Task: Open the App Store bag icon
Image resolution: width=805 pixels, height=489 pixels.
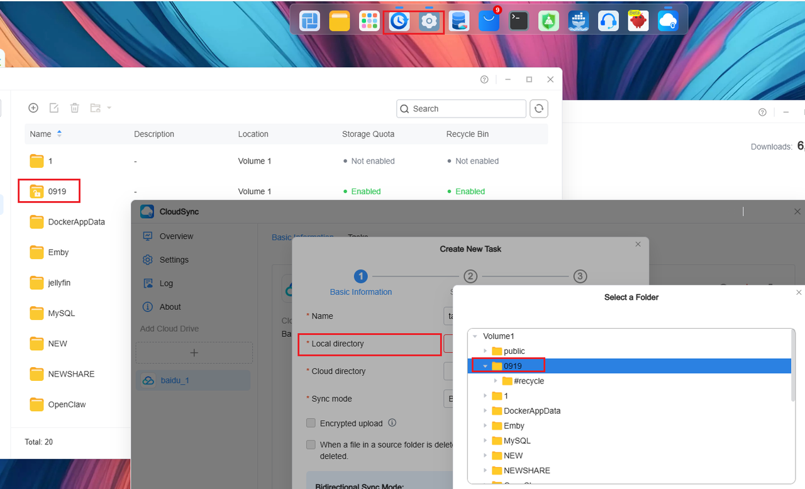Action: coord(489,21)
